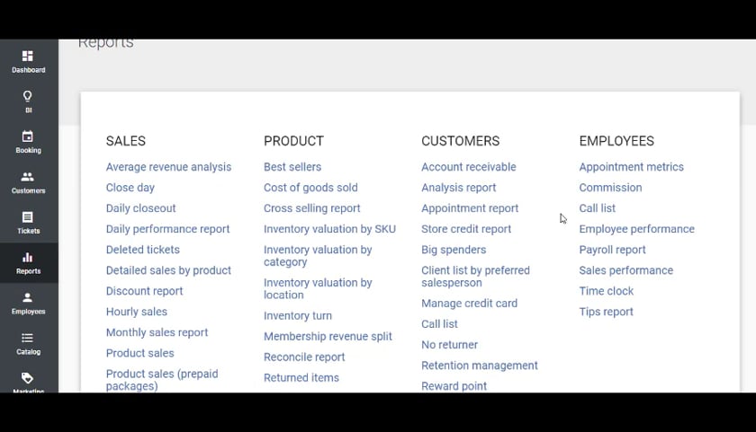This screenshot has width=756, height=432.
Task: Click the BI lightbulb icon
Action: 28,96
